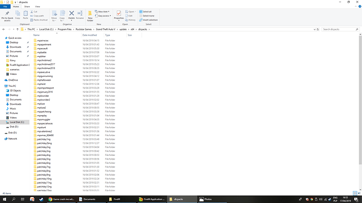The height and width of the screenshot is (203, 362).
Task: Open Music under This PC
Action: 13,109
